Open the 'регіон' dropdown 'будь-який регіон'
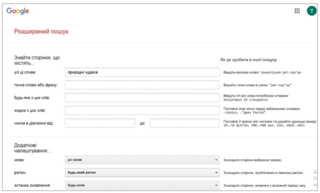 tap(142, 172)
